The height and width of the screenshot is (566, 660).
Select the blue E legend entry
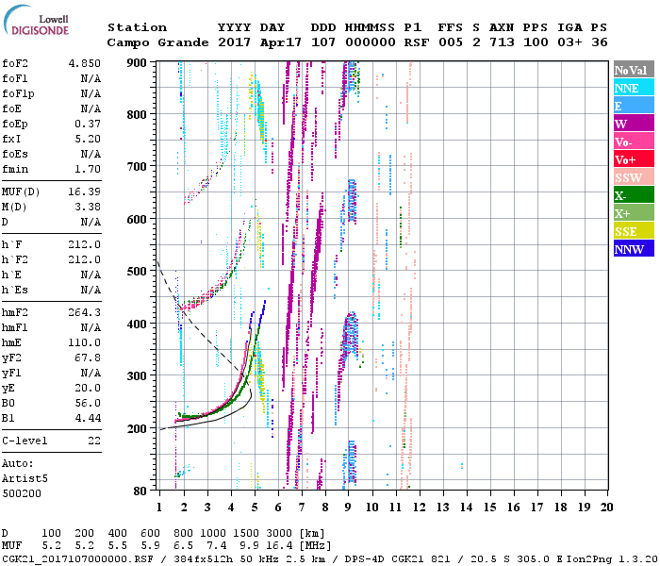(x=634, y=106)
